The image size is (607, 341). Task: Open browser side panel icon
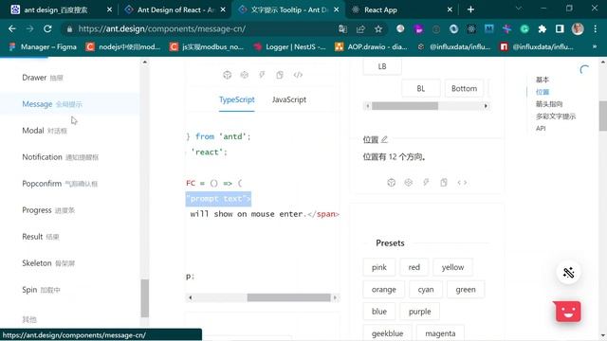point(560,29)
